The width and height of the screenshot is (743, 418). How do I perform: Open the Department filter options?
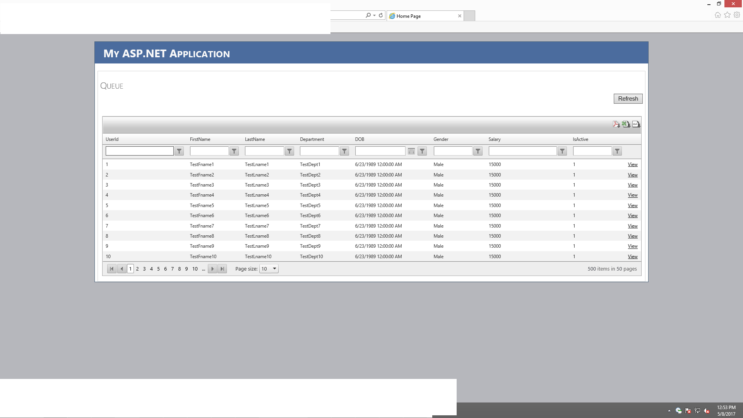[x=344, y=151]
